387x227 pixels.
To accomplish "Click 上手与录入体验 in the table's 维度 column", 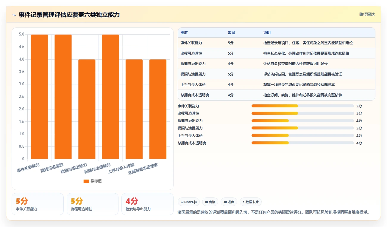I will [193, 85].
